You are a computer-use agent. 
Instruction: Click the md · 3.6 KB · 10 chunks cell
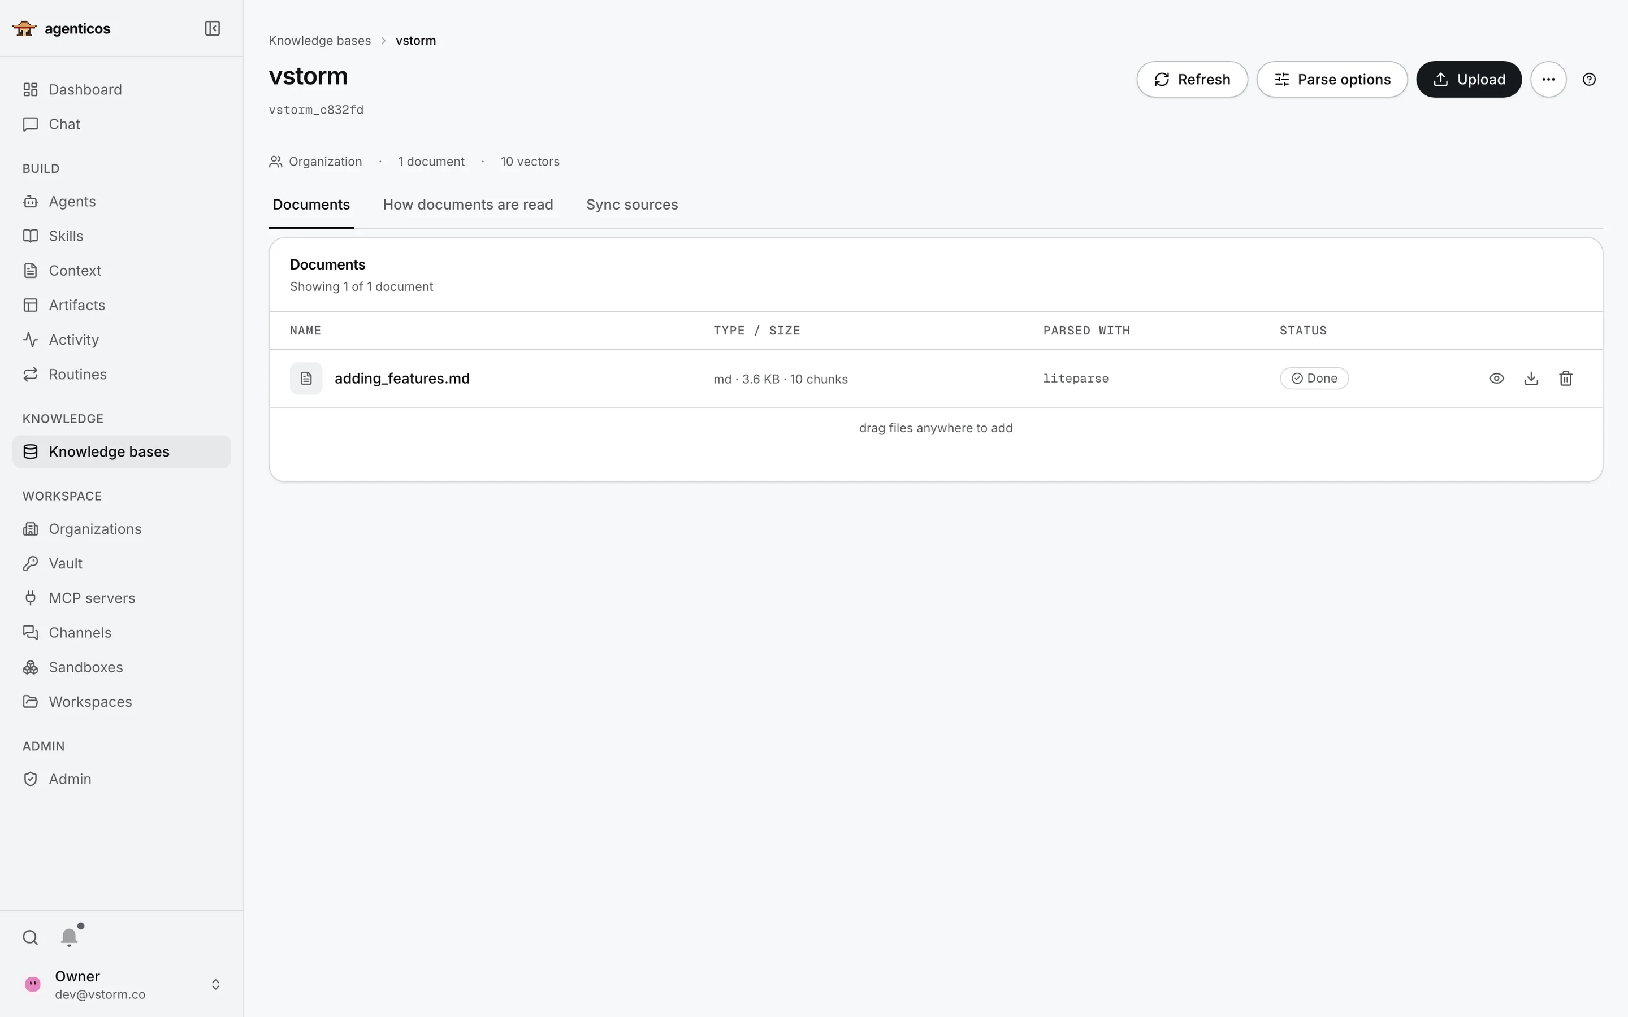[780, 379]
